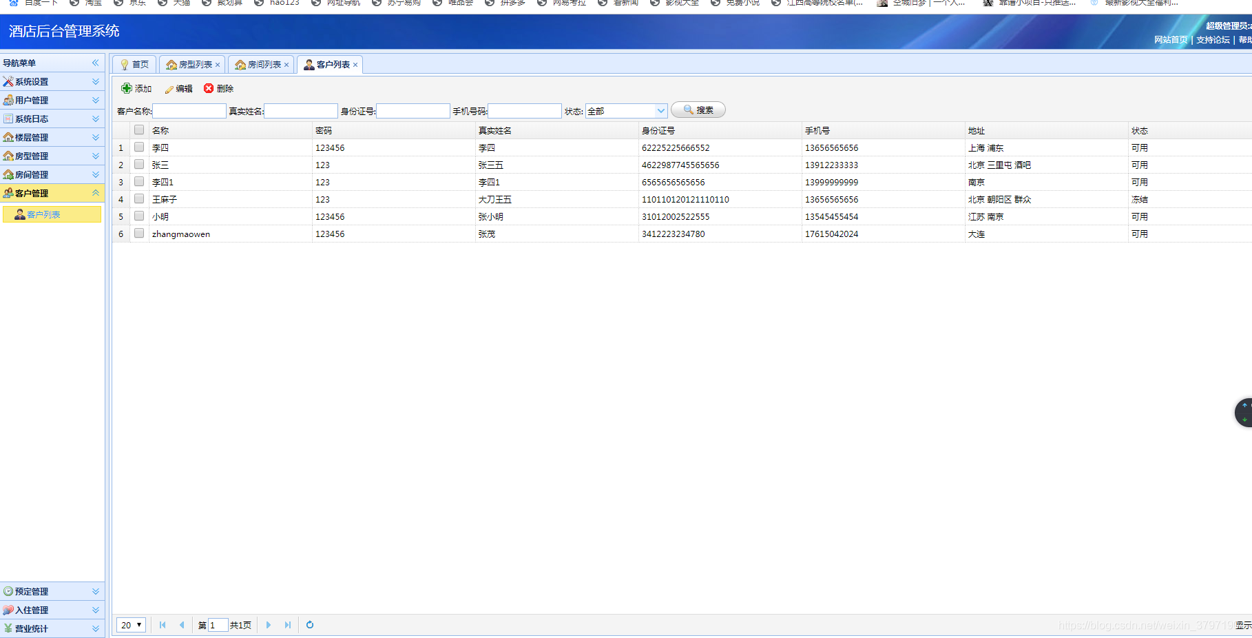Open the page size 20 dropdown
The image size is (1252, 638).
[131, 625]
